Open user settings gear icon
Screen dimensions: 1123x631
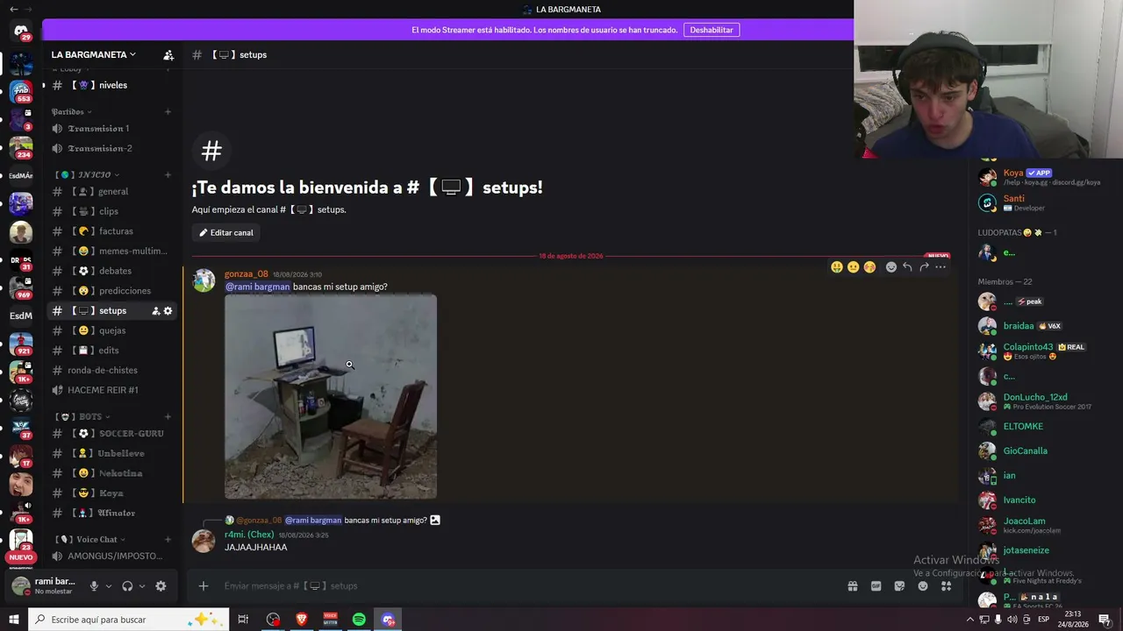[161, 586]
